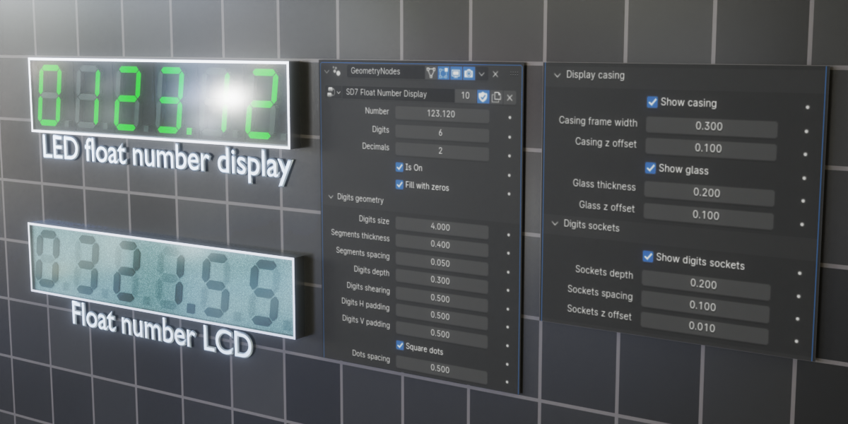This screenshot has height=424, width=848.
Task: Open the modifier extras dropdown chevron
Action: pyautogui.click(x=481, y=73)
